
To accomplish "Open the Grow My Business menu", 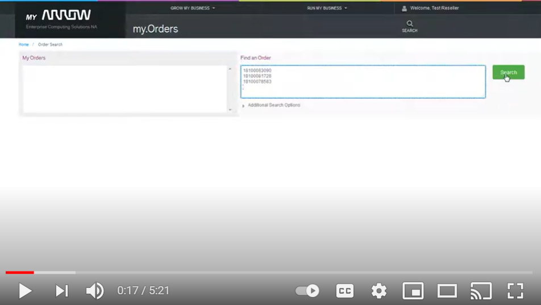I will pyautogui.click(x=193, y=8).
